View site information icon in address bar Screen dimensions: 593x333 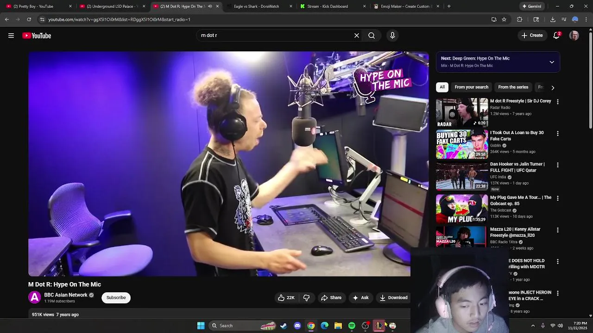click(x=42, y=19)
